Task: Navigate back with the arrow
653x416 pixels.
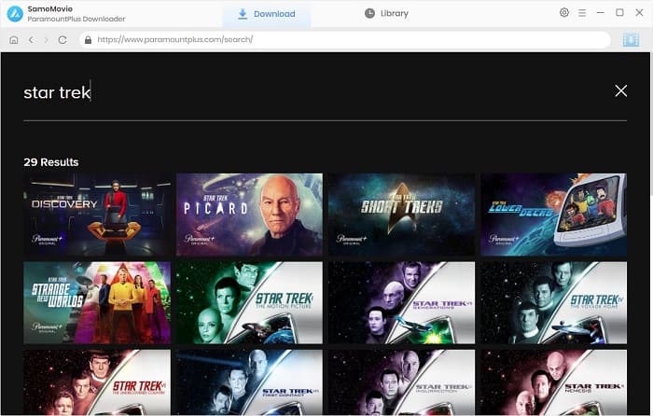Action: (x=31, y=39)
